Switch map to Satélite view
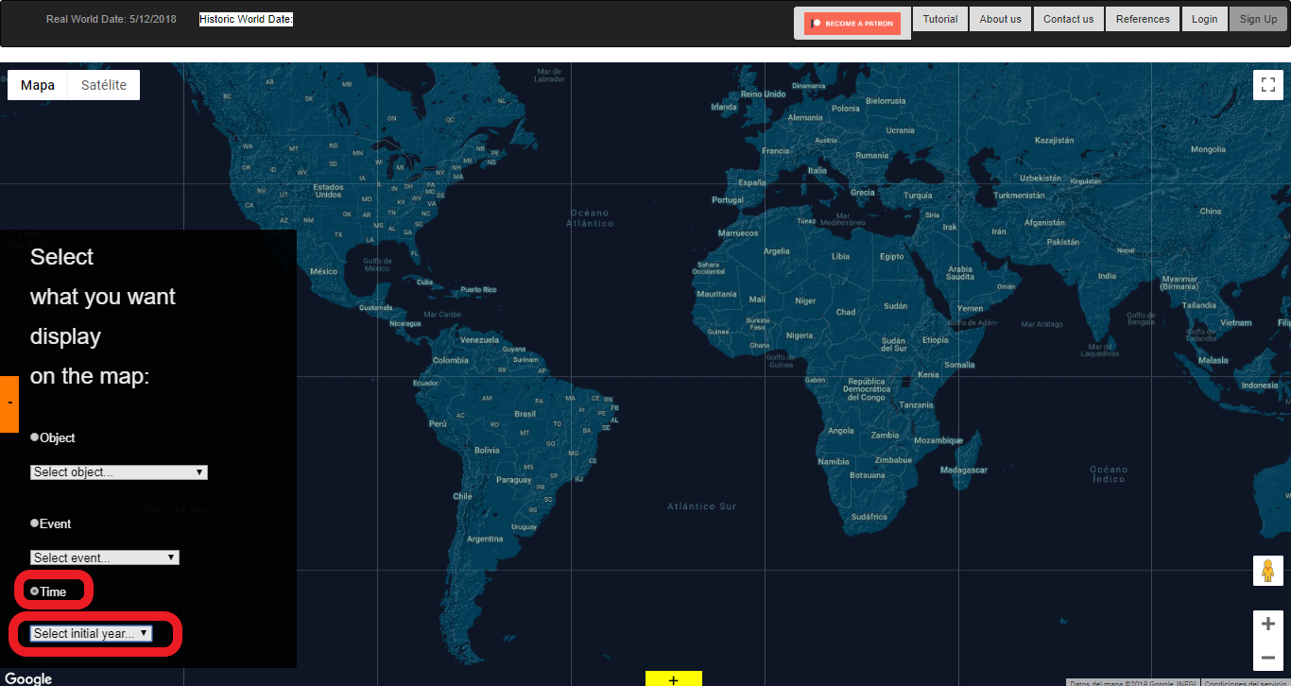 104,85
